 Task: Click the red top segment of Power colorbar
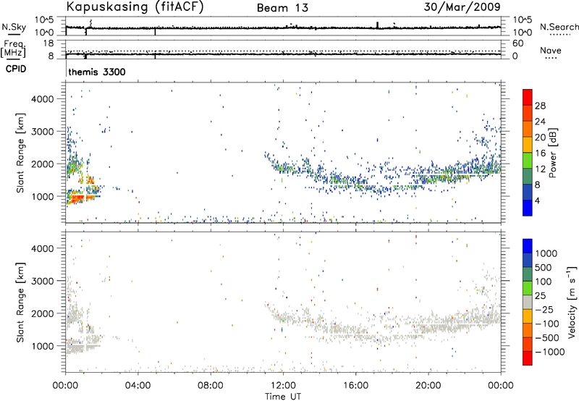point(528,97)
